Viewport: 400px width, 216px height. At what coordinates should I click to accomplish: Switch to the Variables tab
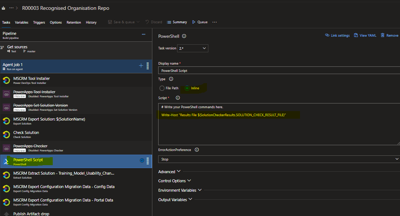21,22
